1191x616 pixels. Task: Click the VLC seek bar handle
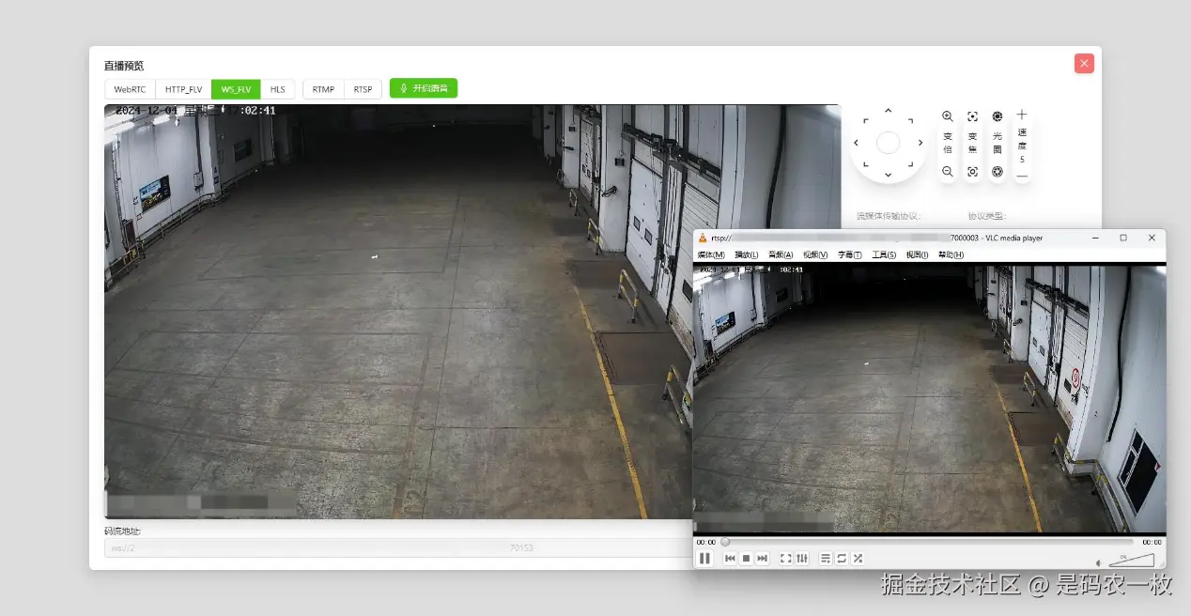tap(724, 542)
